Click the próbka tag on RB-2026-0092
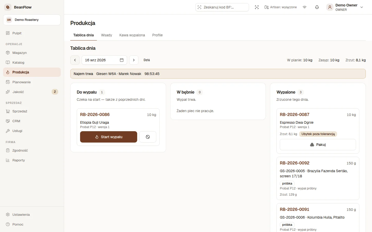372x232 pixels. pyautogui.click(x=287, y=184)
